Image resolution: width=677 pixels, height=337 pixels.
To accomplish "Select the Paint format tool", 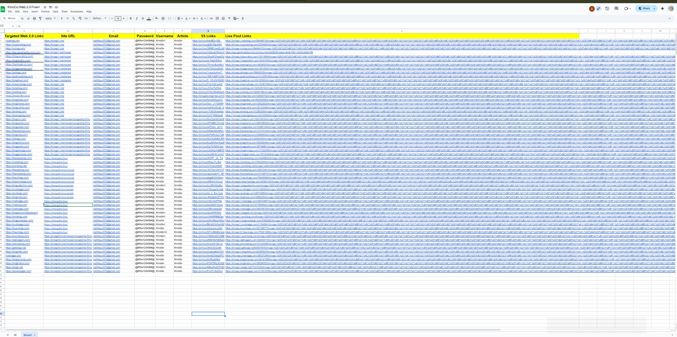I will click(40, 18).
